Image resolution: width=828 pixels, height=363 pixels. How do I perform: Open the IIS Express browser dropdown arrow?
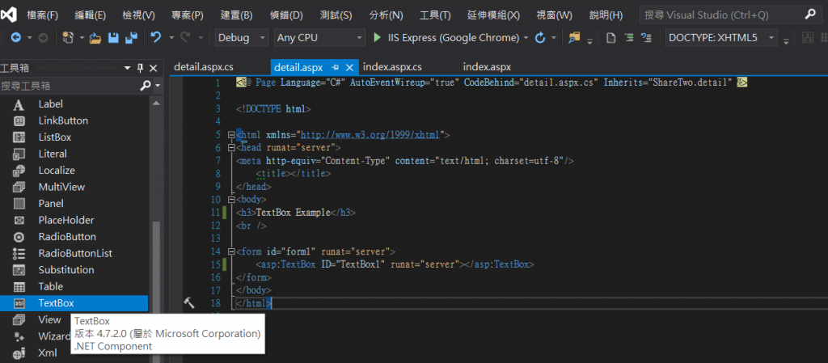(526, 38)
